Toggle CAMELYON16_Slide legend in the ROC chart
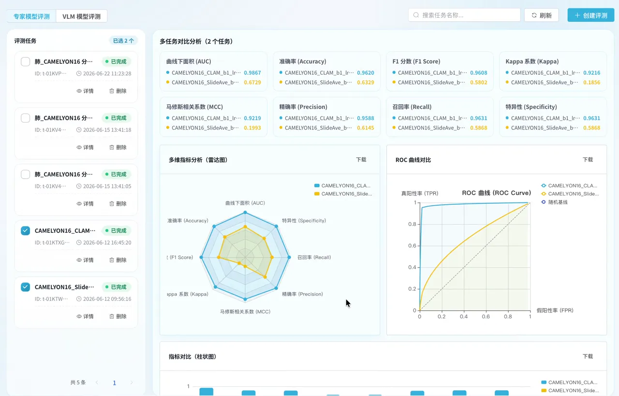This screenshot has width=619, height=396. pos(569,194)
